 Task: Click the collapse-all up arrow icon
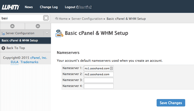12,26
